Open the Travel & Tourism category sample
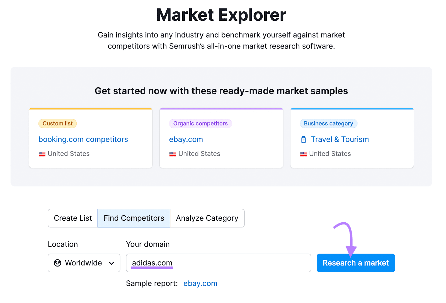Image resolution: width=446 pixels, height=303 pixels. pyautogui.click(x=340, y=140)
